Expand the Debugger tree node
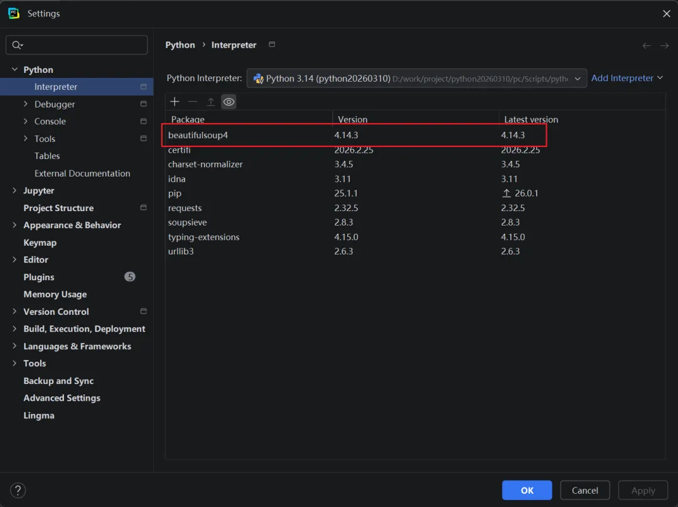This screenshot has height=507, width=678. [x=26, y=104]
